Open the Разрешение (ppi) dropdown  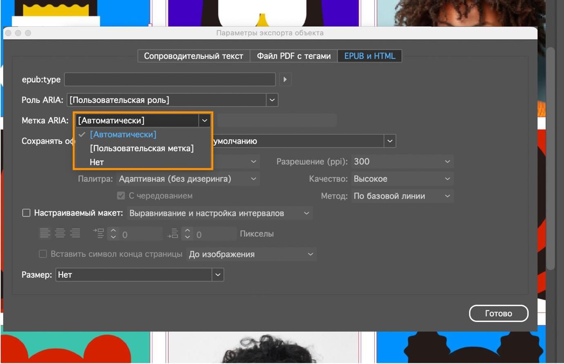coord(402,162)
